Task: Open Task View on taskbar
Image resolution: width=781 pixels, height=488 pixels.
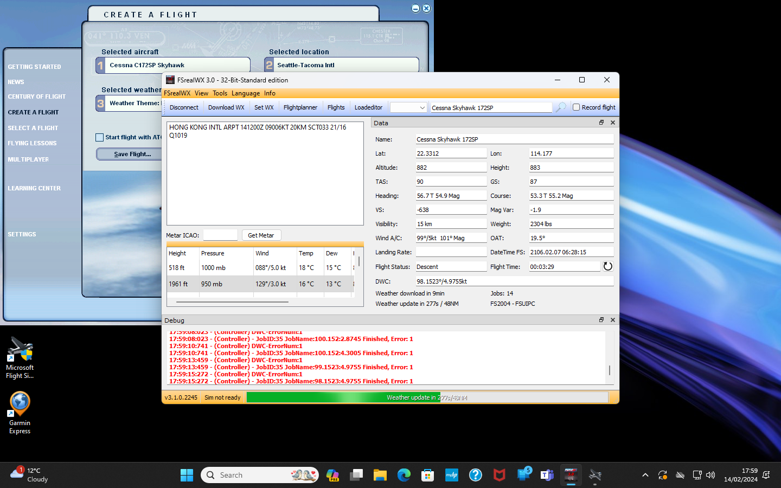Action: (356, 475)
